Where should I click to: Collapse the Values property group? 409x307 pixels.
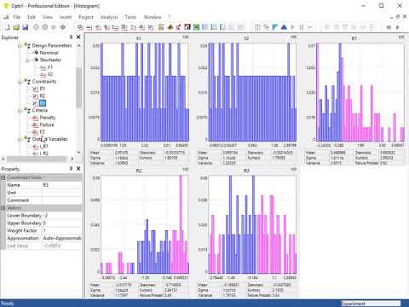(3, 208)
